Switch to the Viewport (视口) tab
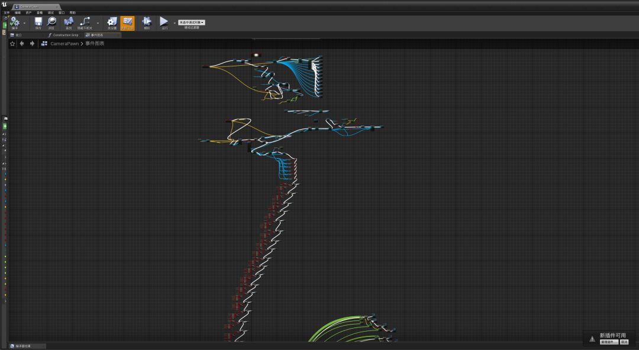This screenshot has height=350, width=639. 17,35
